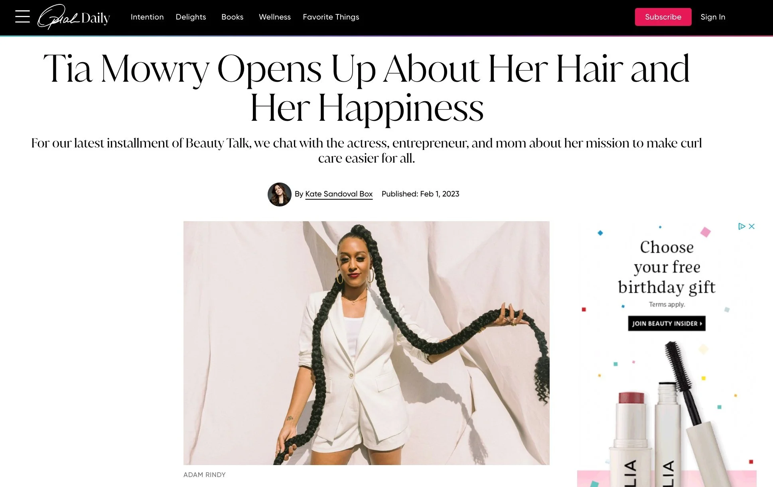Click Join Beauty Insider ad button
Screen dimensions: 773x487
(667, 324)
